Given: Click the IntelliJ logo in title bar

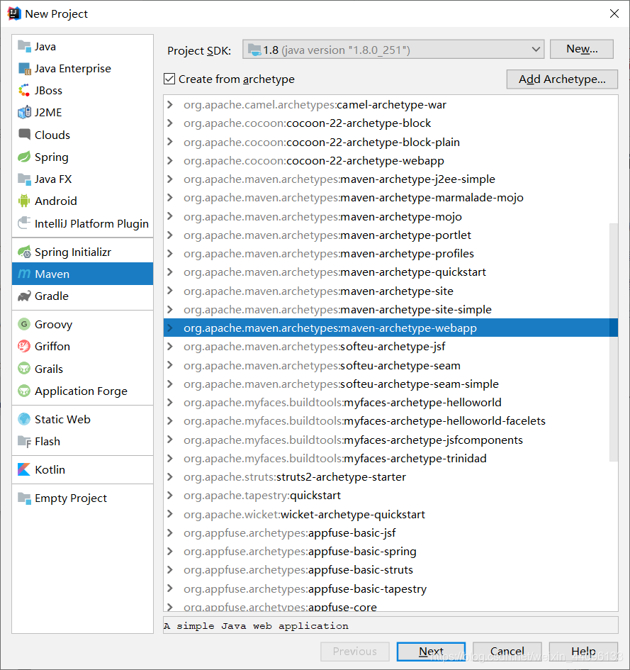Looking at the screenshot, I should [14, 13].
